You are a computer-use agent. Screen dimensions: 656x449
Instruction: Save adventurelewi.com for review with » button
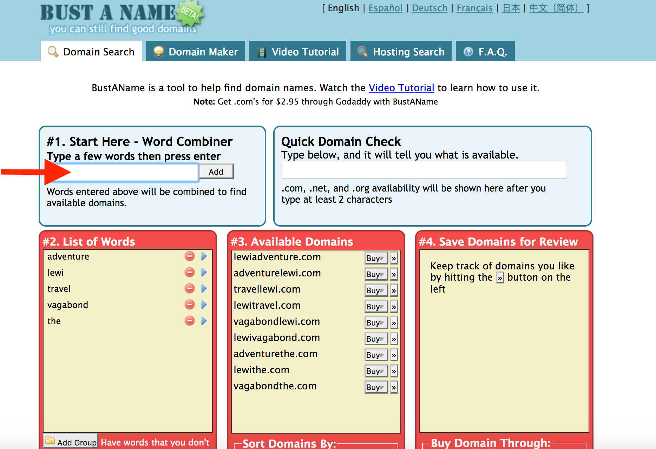[x=394, y=274]
